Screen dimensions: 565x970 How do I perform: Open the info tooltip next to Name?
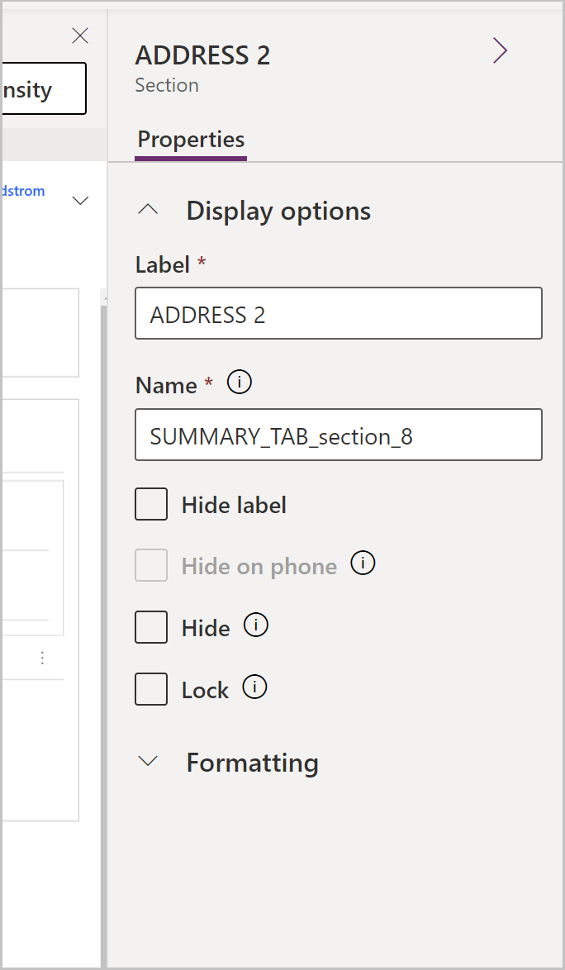point(238,382)
